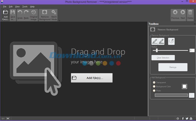Click the drag and drop image placeholder
The image size is (196, 121).
click(36, 69)
